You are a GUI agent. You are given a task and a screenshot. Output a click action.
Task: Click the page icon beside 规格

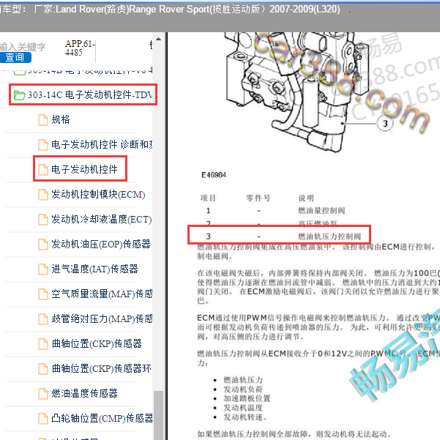coord(43,120)
